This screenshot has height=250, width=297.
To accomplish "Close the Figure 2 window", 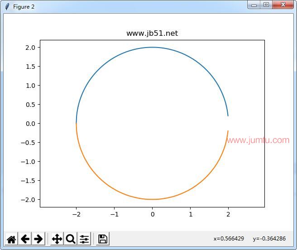I will (x=283, y=5).
